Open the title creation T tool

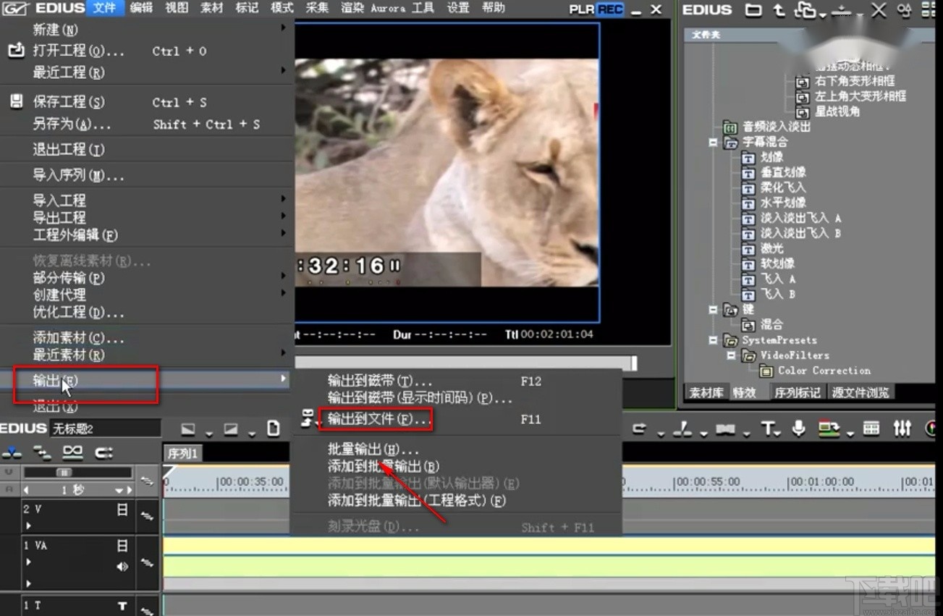(768, 427)
